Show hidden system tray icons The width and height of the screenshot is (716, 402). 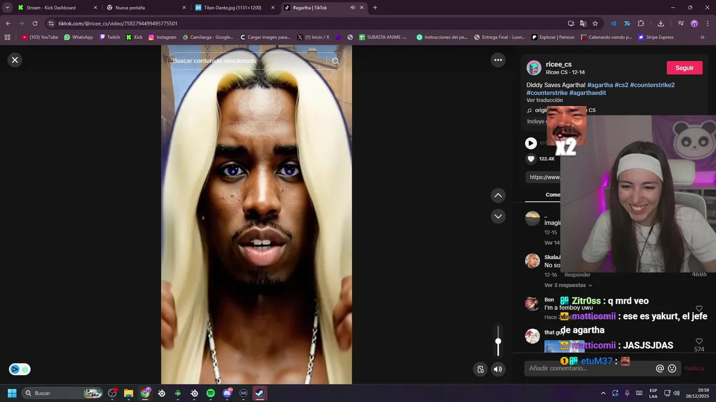coord(603,393)
